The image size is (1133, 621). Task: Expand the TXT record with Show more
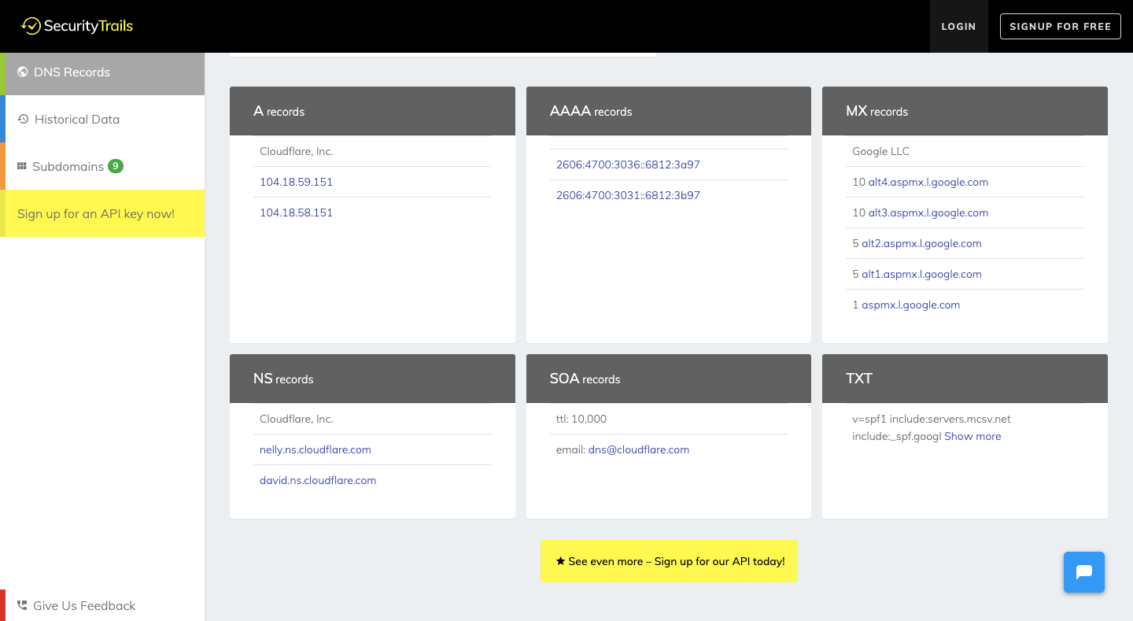point(972,436)
